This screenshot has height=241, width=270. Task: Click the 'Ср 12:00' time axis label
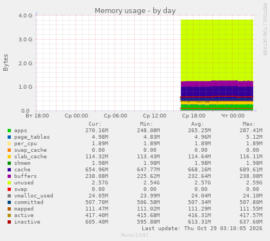155,116
